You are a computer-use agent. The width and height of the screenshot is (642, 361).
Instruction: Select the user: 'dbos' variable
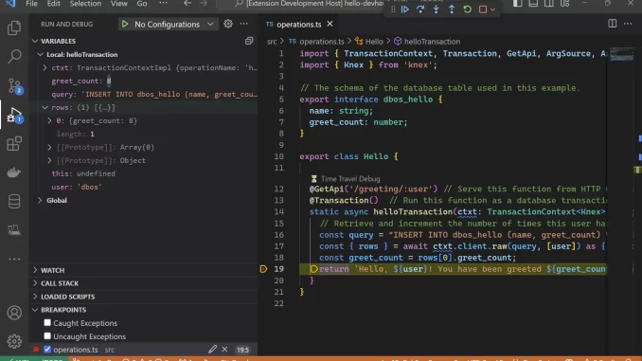77,187
